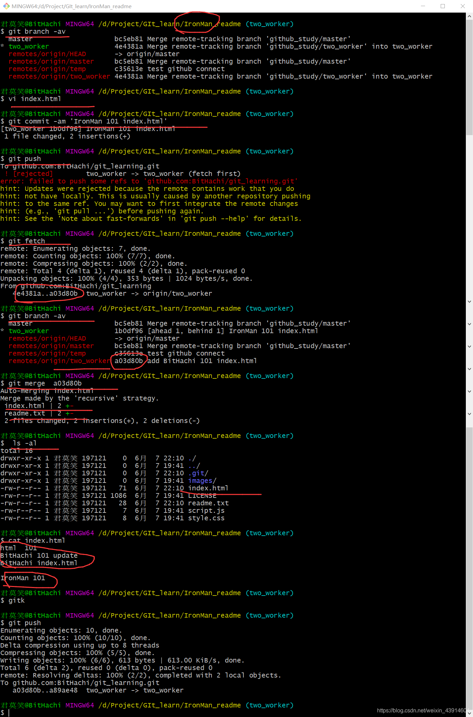Maximize the MINGW64 terminal window
Viewport: 473px width, 717px height.
point(443,6)
